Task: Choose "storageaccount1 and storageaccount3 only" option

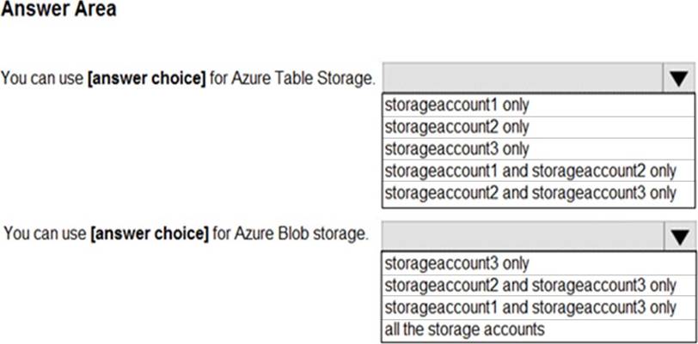Action: tap(530, 306)
